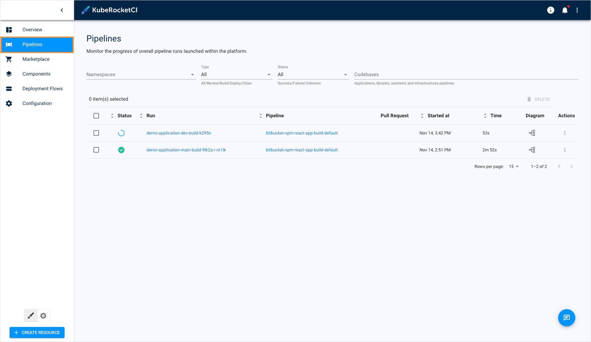Enable the select-all checkbox in table header
This screenshot has height=342, width=591.
pyautogui.click(x=96, y=116)
